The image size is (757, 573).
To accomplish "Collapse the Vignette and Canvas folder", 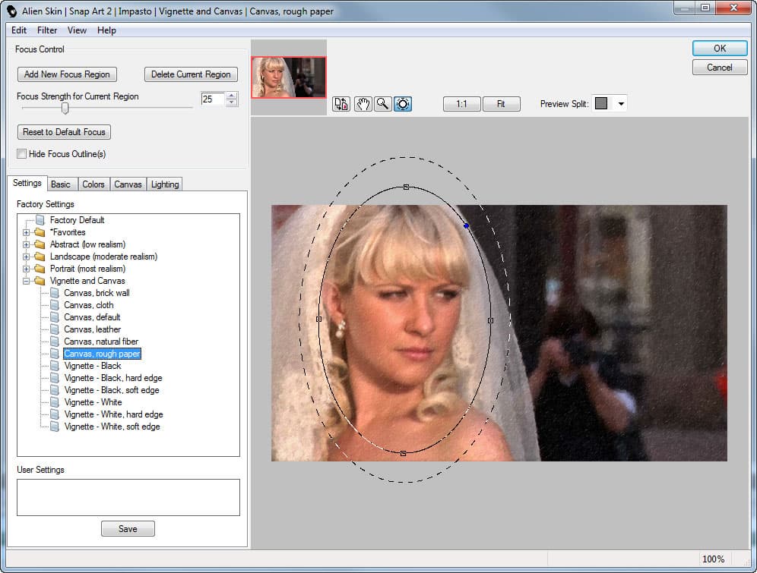I will tap(26, 281).
